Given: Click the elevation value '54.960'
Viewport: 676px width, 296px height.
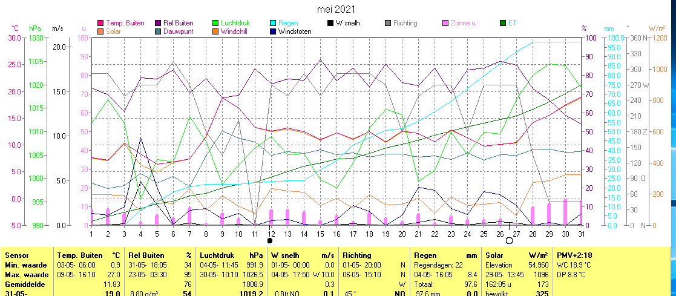Looking at the screenshot, I should pos(539,265).
